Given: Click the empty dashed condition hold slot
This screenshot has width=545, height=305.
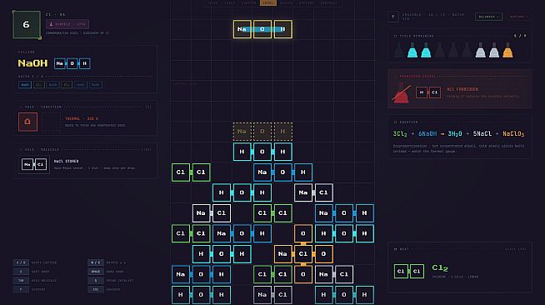Looking at the screenshot, I should click(52, 122).
